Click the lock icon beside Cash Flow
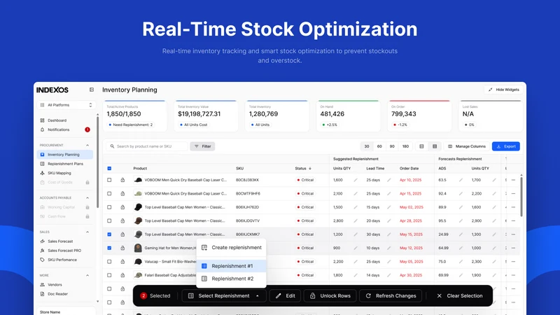 coord(87,216)
